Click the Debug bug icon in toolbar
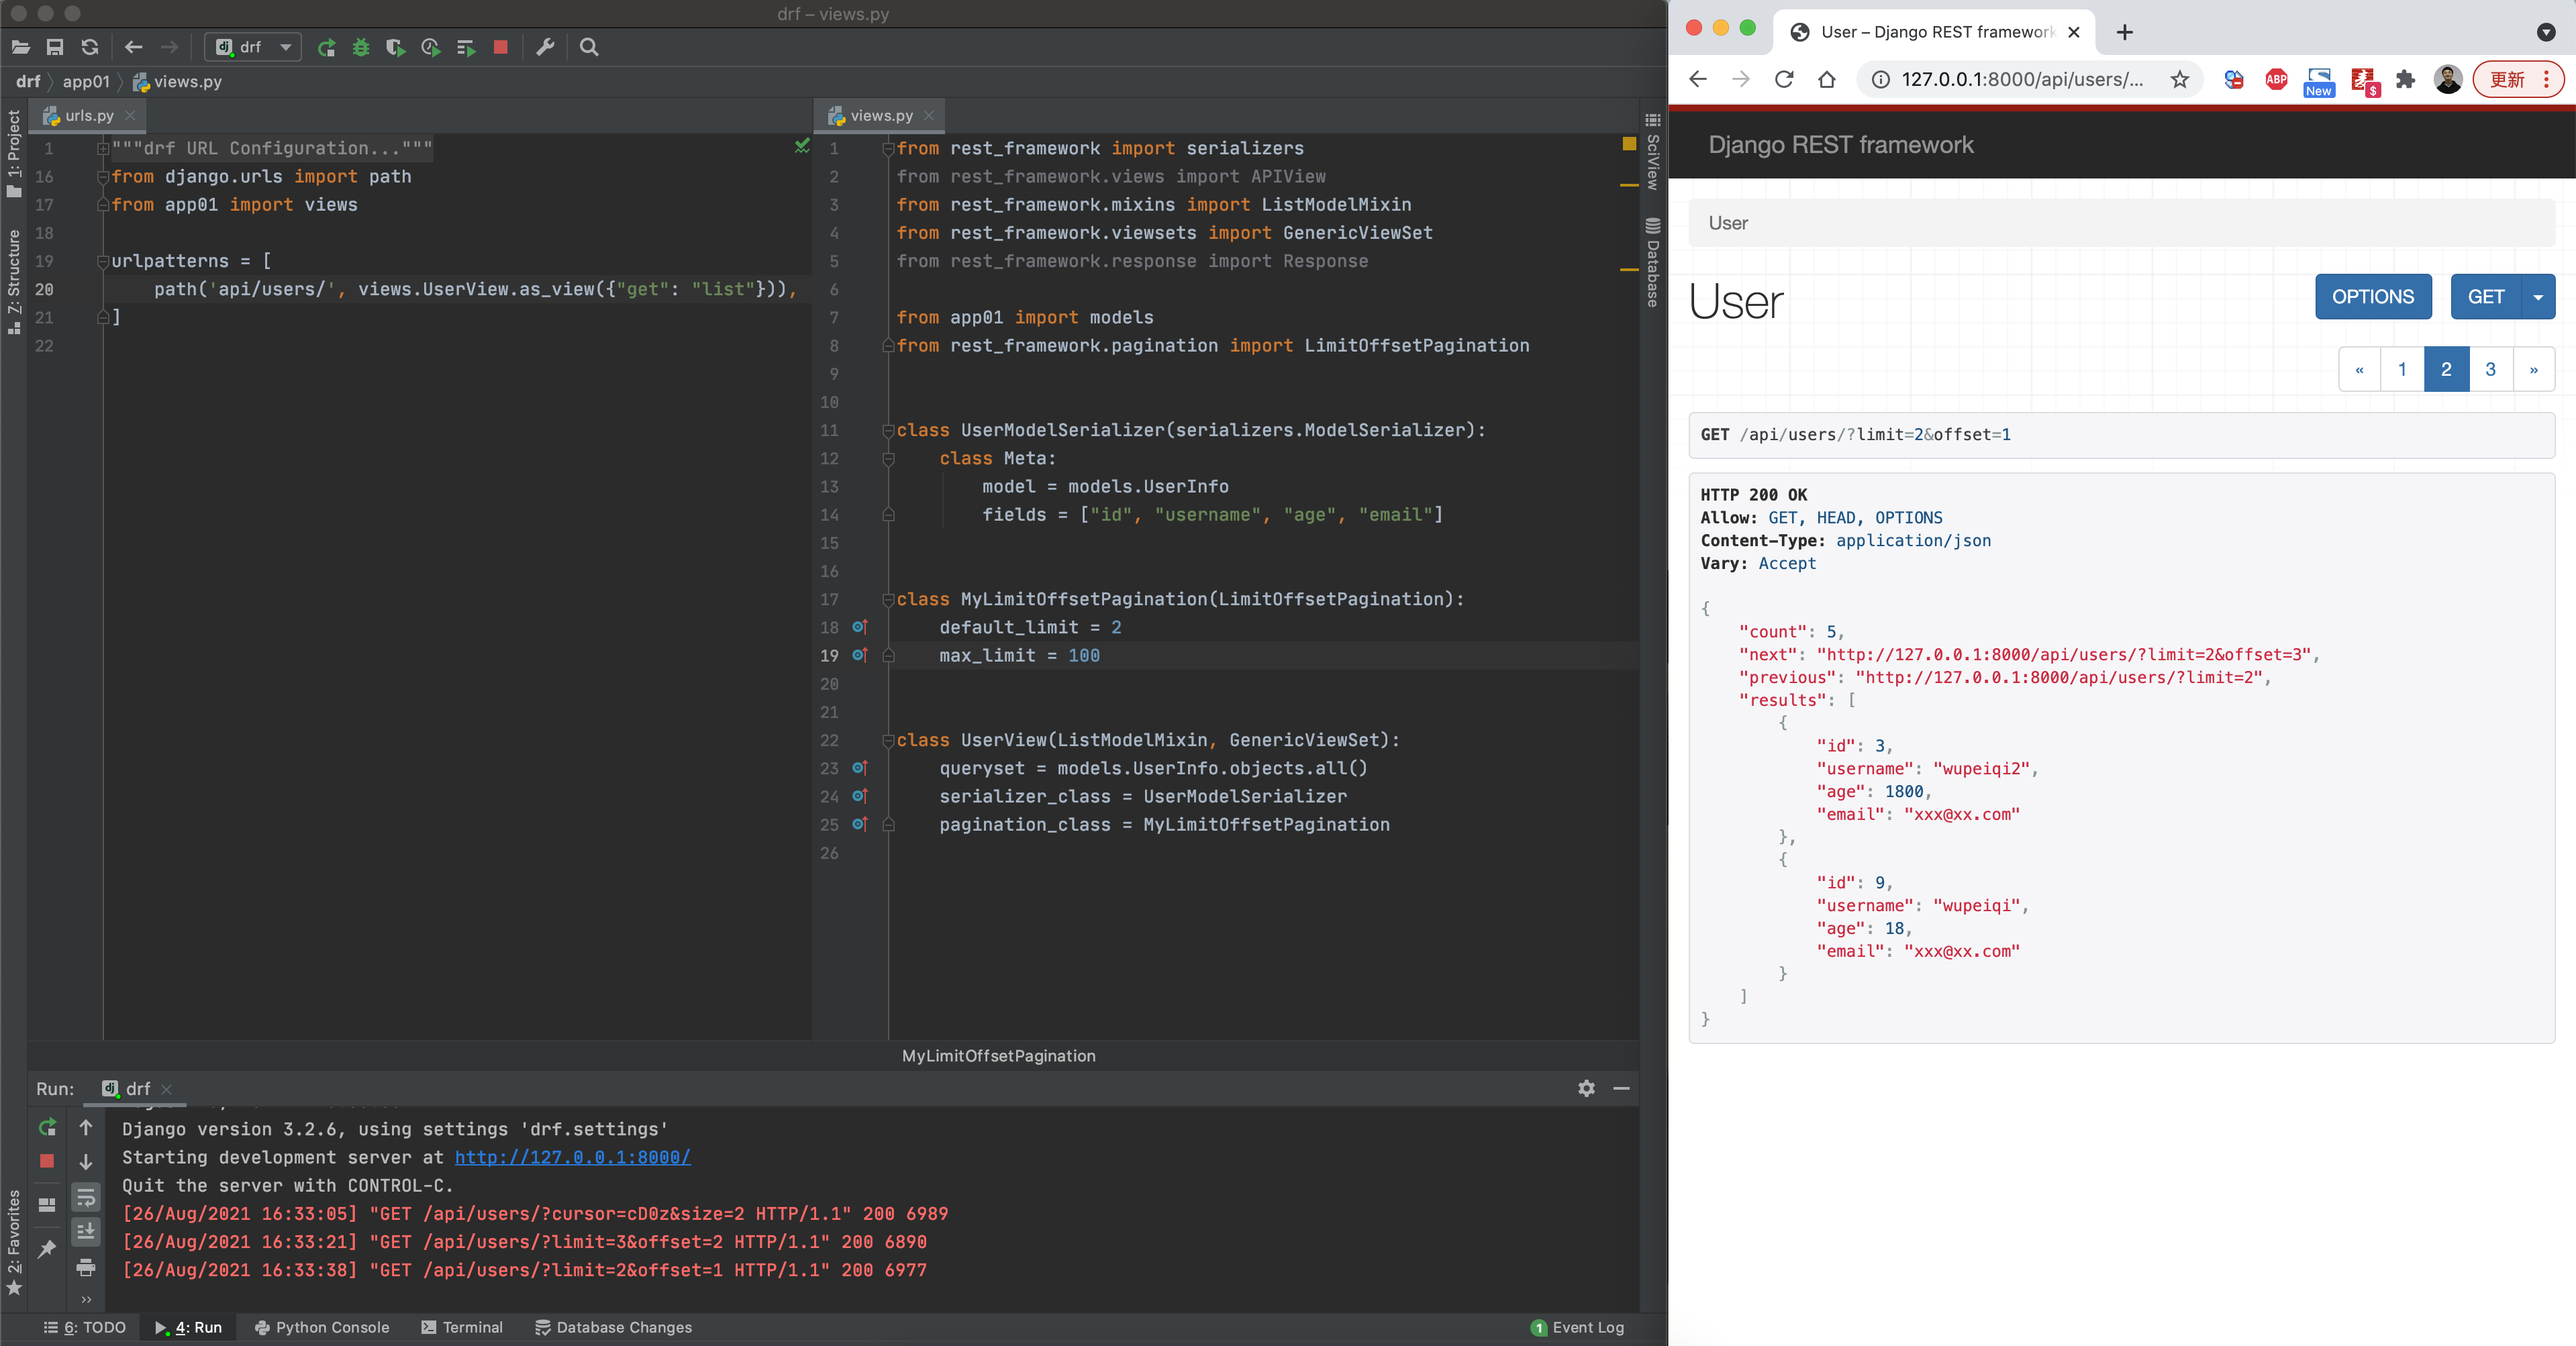This screenshot has width=2576, height=1346. [x=361, y=47]
